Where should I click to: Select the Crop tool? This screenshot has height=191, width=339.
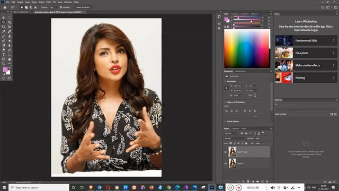point(4,27)
